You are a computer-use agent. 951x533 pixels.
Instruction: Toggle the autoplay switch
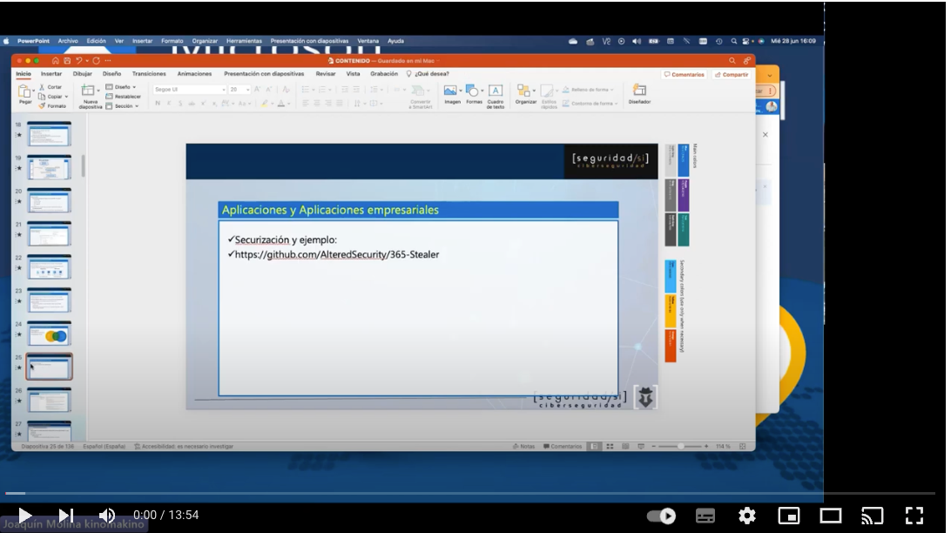coord(663,516)
